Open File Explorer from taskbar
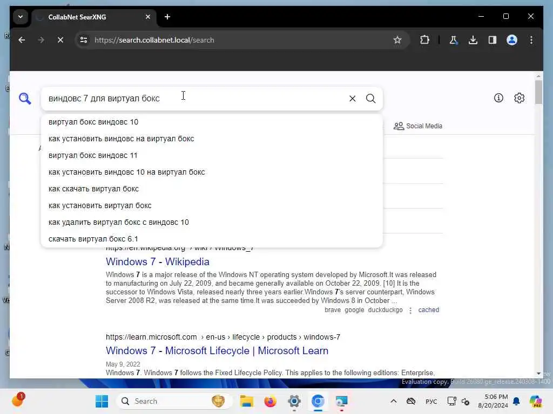This screenshot has height=414, width=553. coord(246,401)
